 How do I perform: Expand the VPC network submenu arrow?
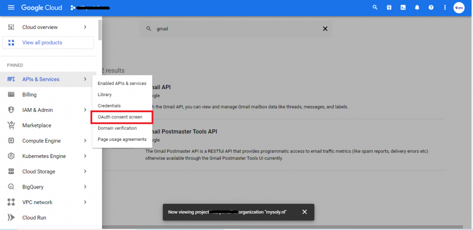[x=85, y=202]
